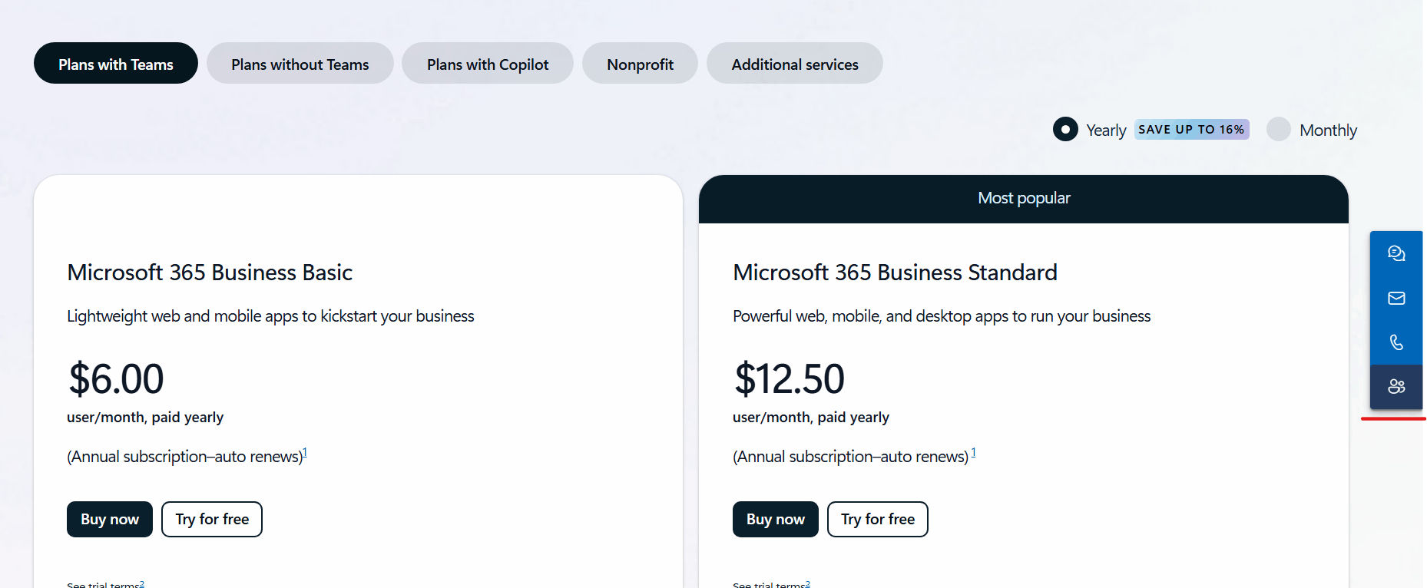1427x588 pixels.
Task: Open the Plans with Copilot tab
Action: click(x=488, y=63)
